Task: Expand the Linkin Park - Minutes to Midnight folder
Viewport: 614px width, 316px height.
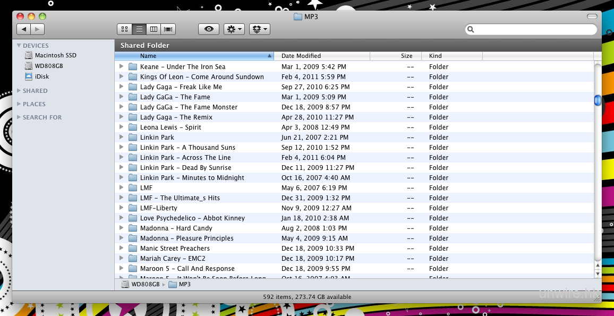Action: click(121, 178)
